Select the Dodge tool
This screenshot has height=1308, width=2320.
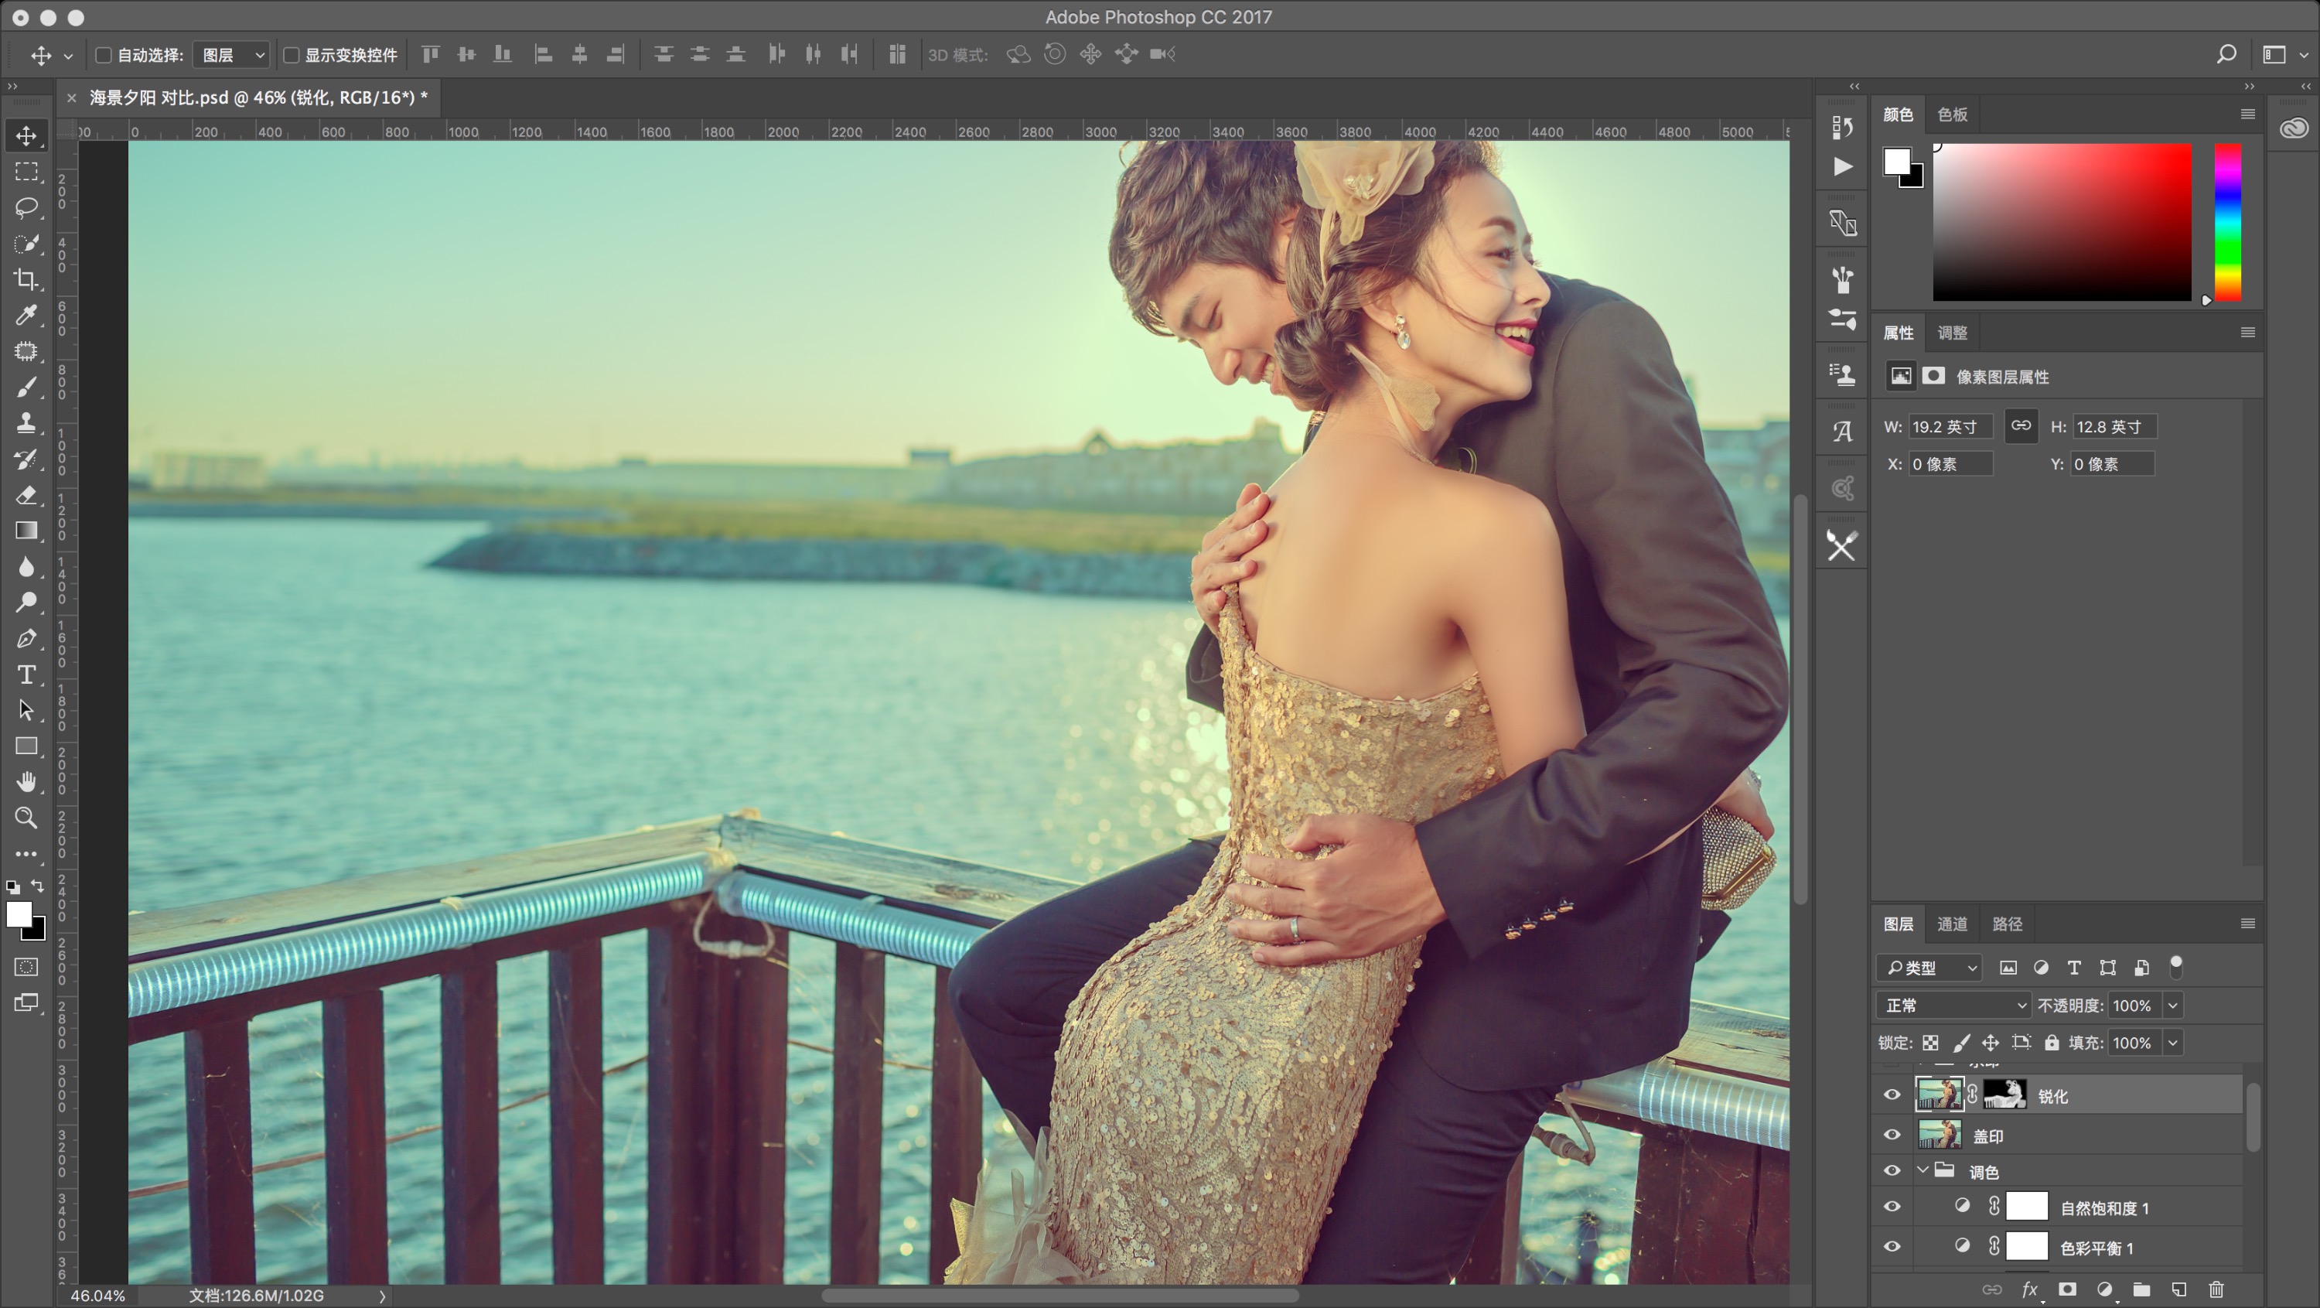click(x=26, y=603)
